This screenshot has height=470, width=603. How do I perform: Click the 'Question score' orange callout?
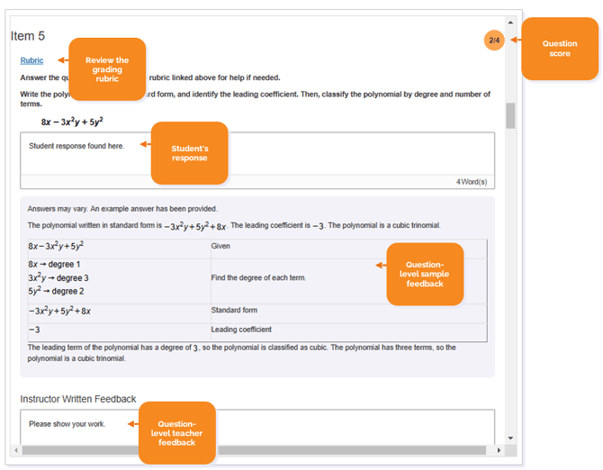click(x=560, y=49)
